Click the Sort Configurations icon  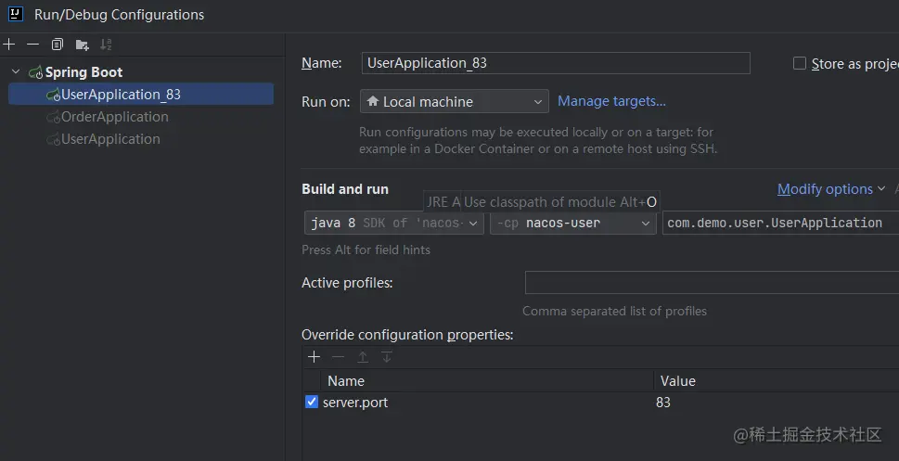click(x=106, y=45)
